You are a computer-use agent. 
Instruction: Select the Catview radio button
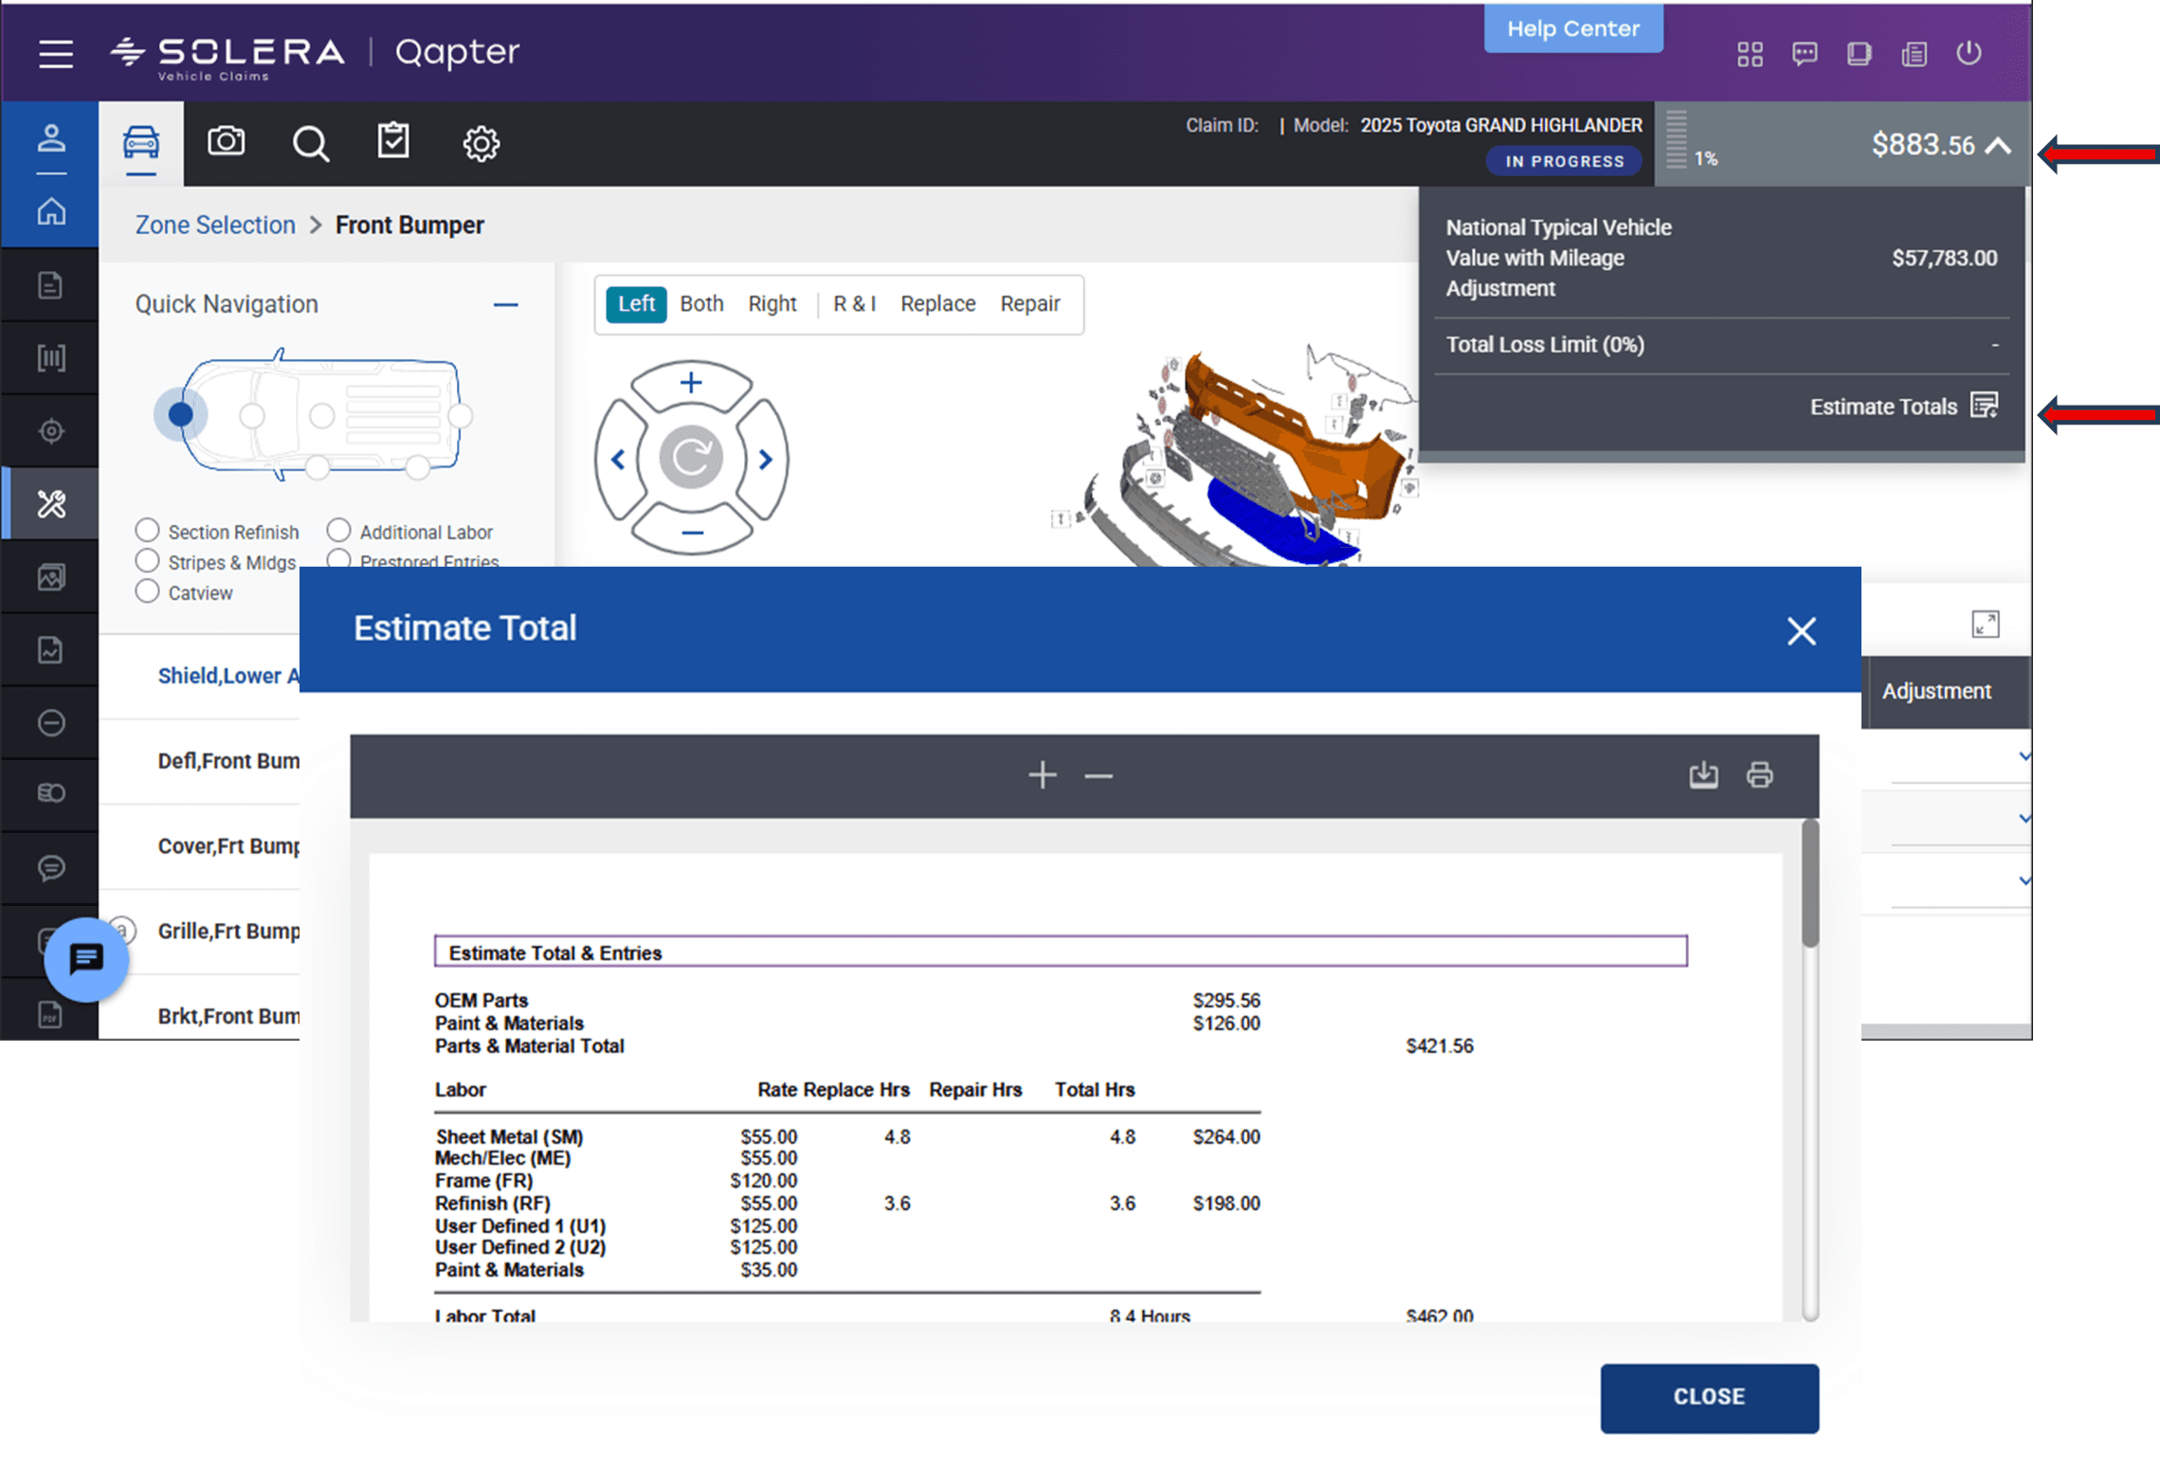[x=147, y=591]
